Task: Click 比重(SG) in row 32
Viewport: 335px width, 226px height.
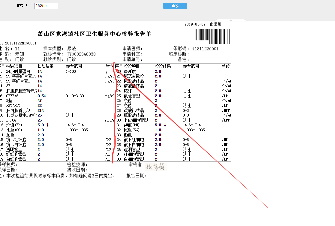Action: click(132, 130)
